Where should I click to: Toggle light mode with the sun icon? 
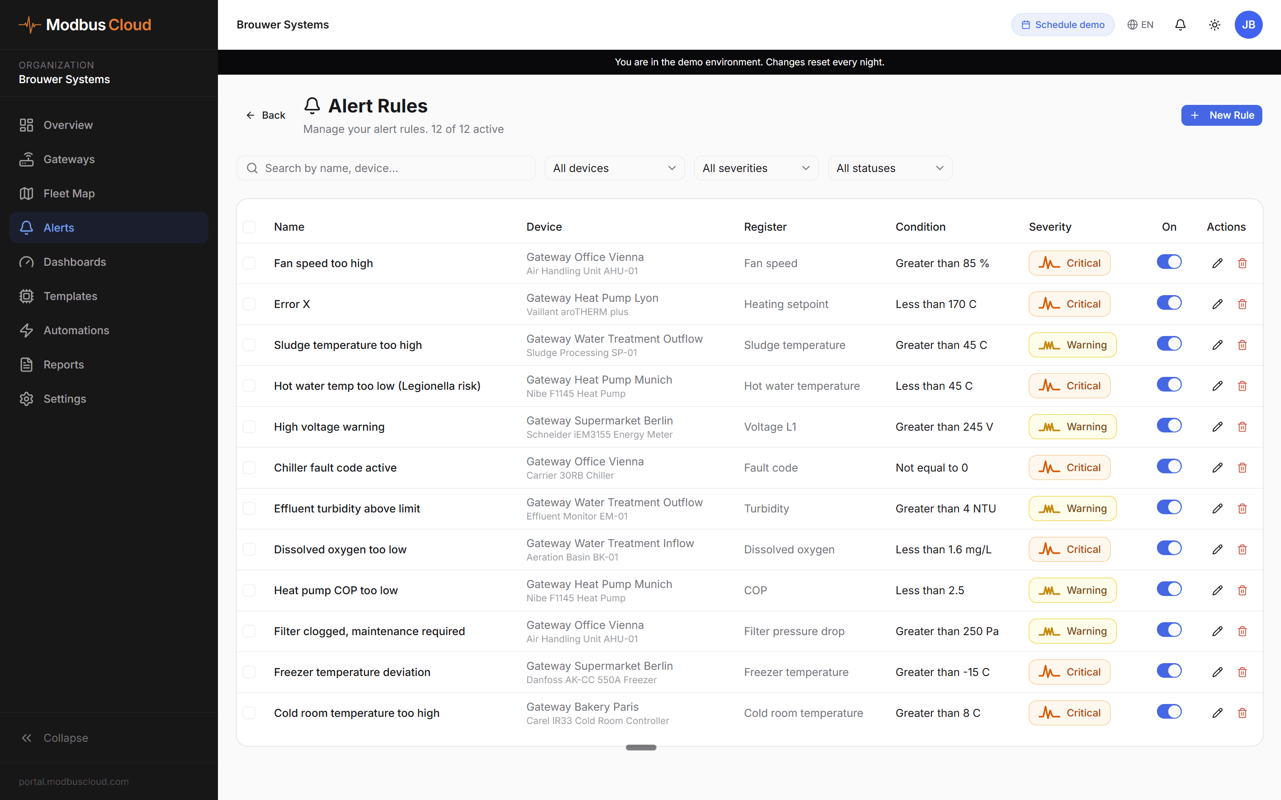pos(1214,24)
